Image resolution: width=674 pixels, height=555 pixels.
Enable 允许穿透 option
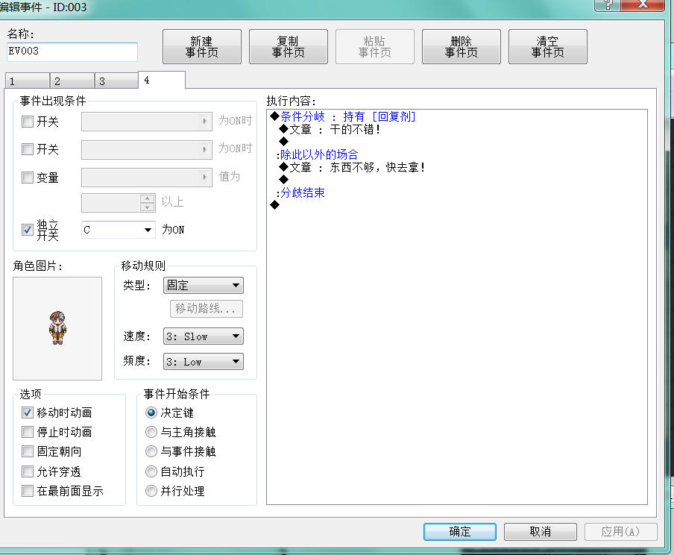(x=28, y=471)
